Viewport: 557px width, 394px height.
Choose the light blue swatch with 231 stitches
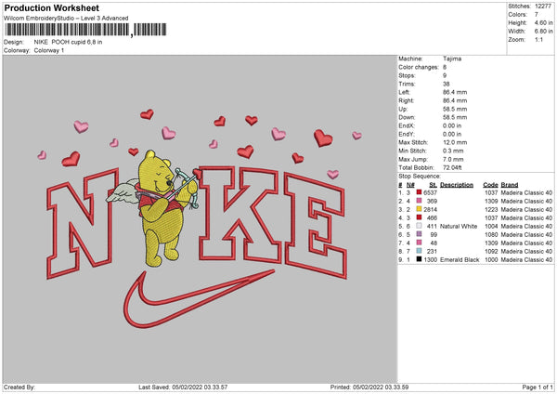[420, 251]
